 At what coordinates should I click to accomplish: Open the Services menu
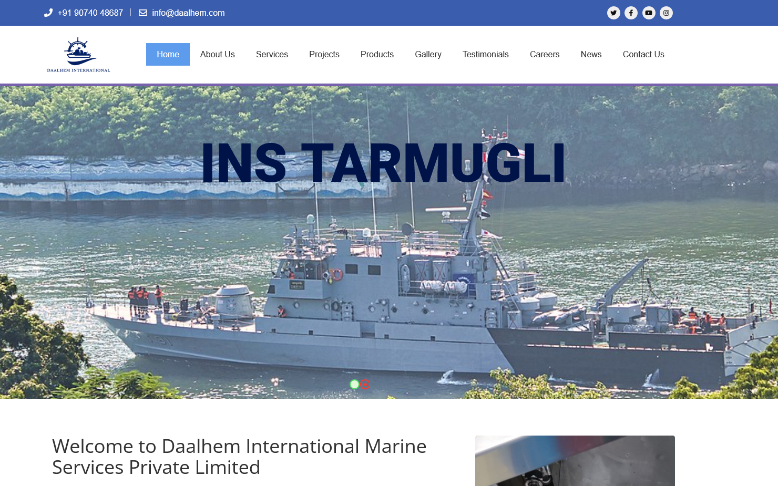[x=272, y=54]
